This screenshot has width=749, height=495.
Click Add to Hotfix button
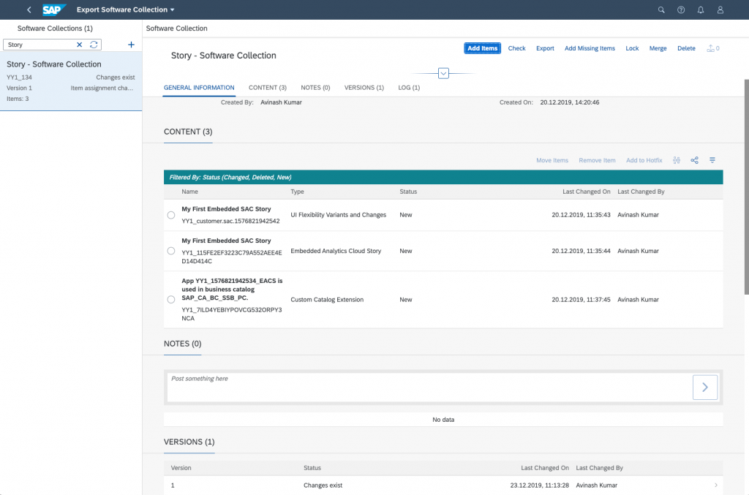coord(644,160)
